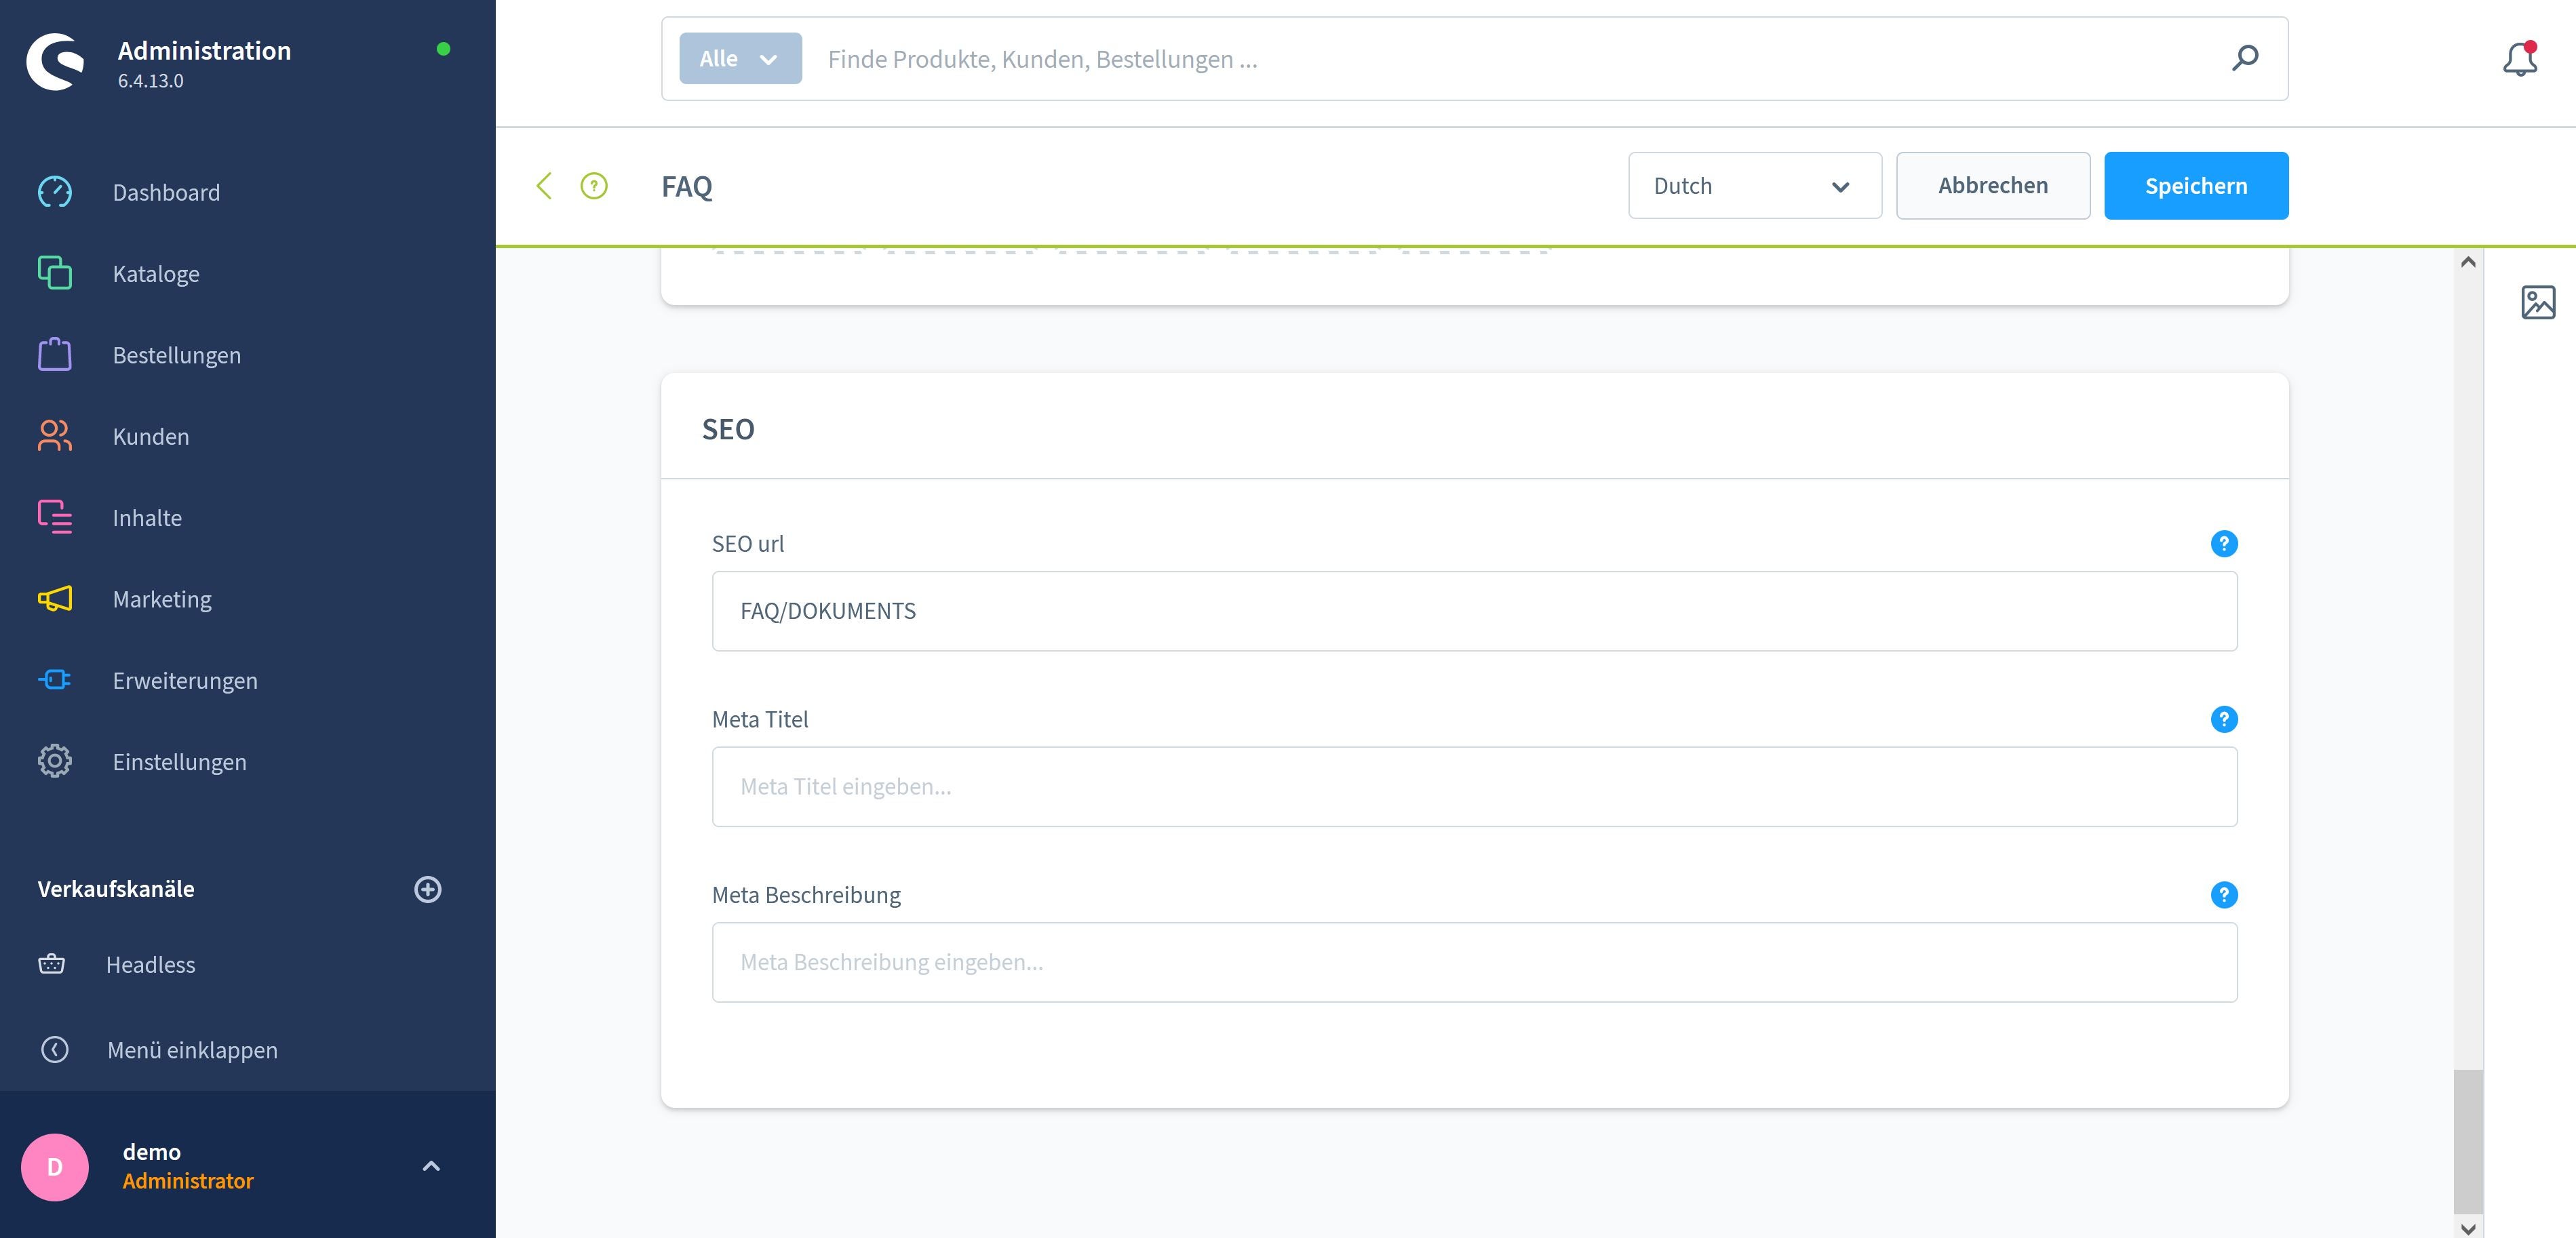Click the Verkaufskanäle section label
This screenshot has width=2576, height=1238.
116,889
